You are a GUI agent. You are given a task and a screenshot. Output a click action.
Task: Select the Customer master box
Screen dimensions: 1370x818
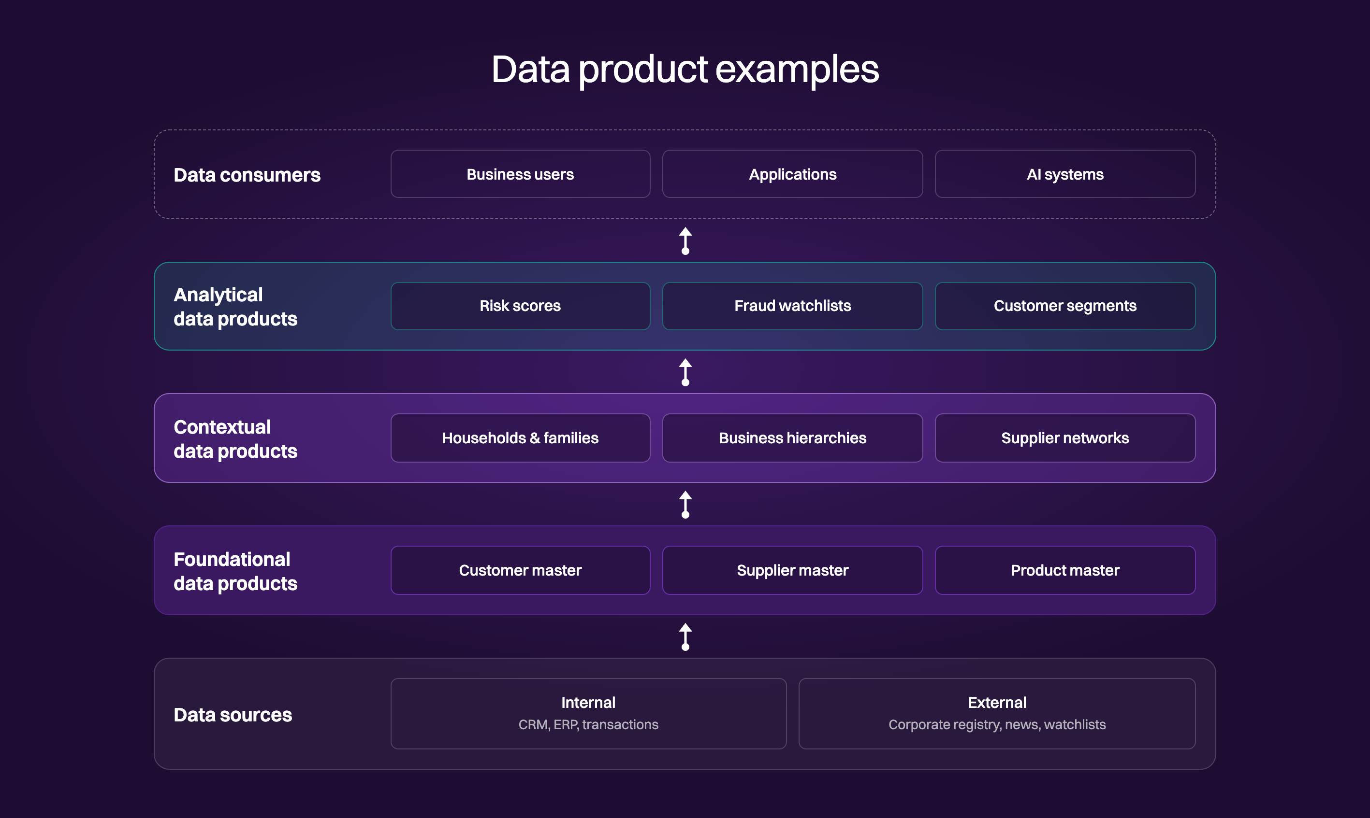[520, 570]
